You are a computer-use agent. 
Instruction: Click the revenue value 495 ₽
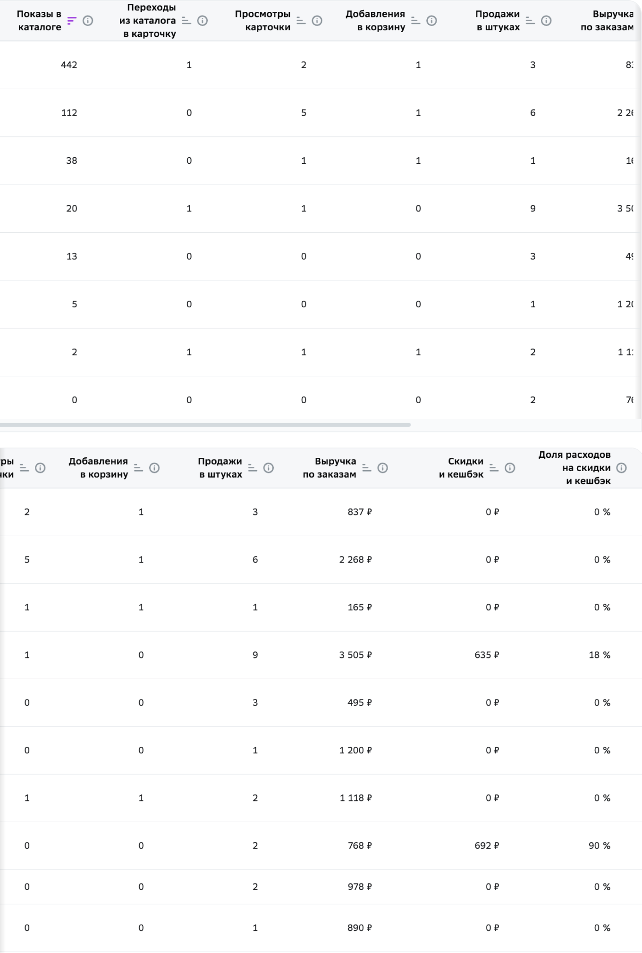click(x=360, y=703)
